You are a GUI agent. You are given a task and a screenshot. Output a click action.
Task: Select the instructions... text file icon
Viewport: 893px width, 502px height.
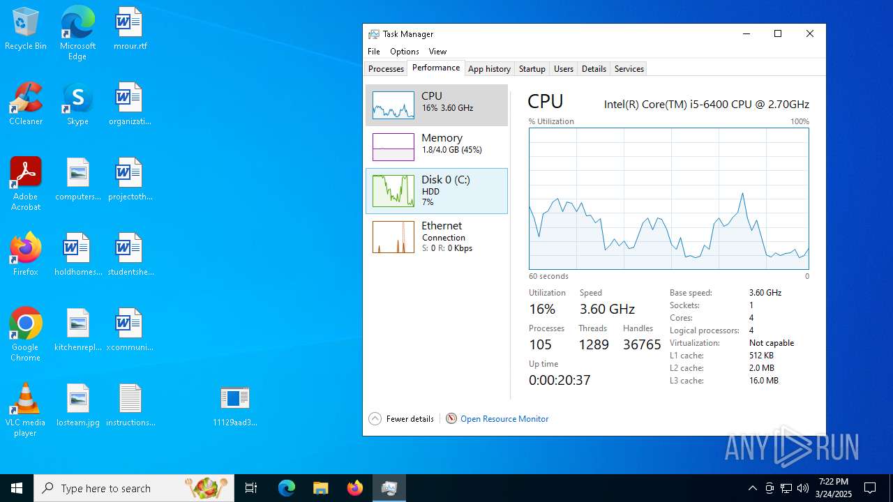click(x=130, y=406)
